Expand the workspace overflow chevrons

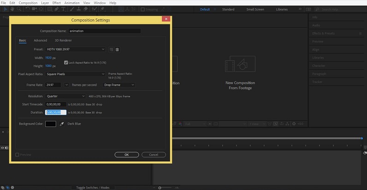(x=300, y=9)
